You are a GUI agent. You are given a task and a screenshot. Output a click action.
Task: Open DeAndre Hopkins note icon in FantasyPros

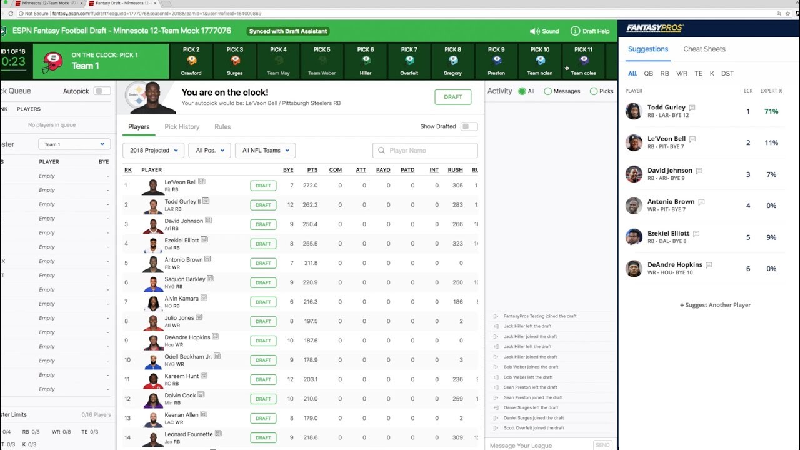pyautogui.click(x=709, y=265)
